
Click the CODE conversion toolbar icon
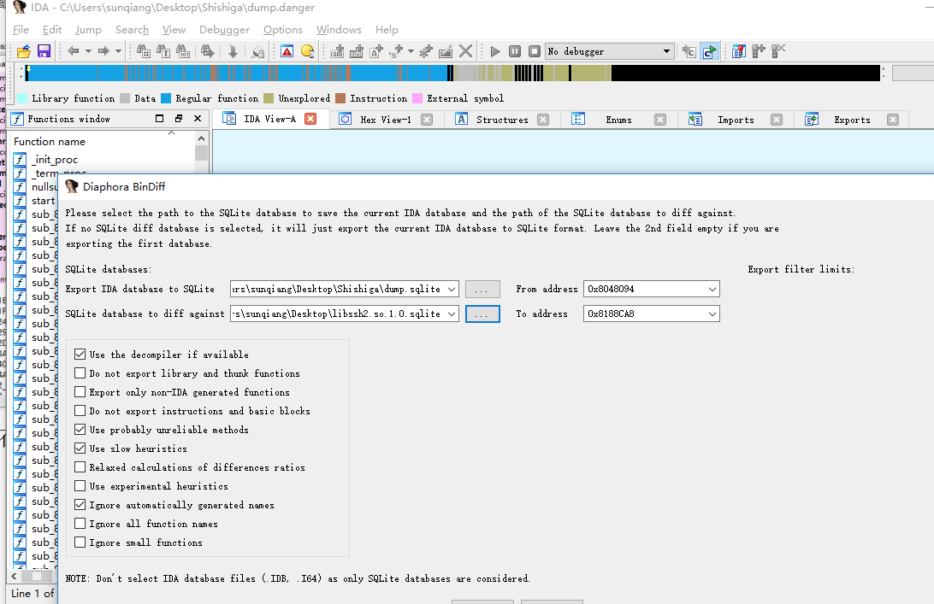point(337,52)
